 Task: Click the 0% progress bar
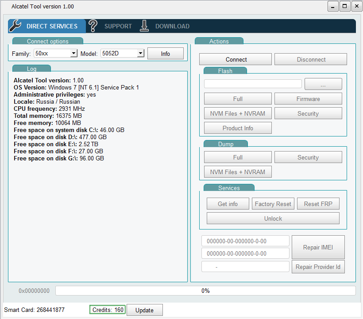tap(205, 291)
